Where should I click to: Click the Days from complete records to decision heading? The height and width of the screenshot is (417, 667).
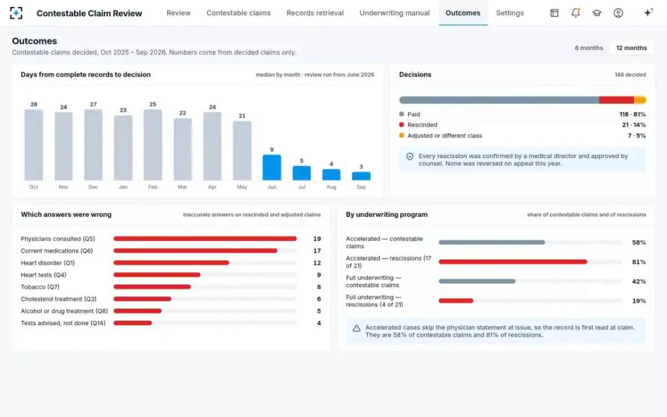86,75
